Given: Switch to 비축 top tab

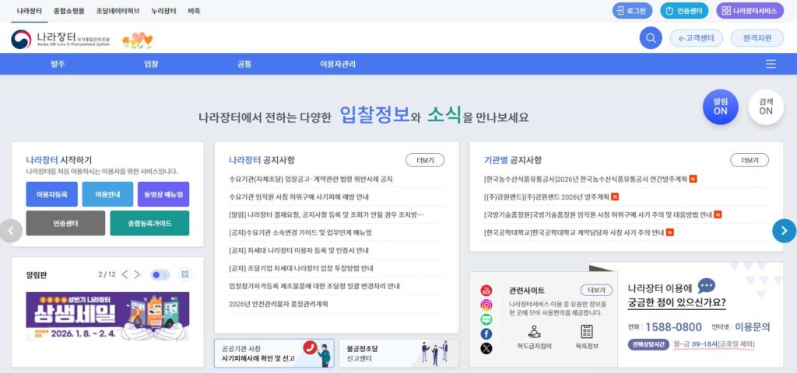Looking at the screenshot, I should 194,11.
